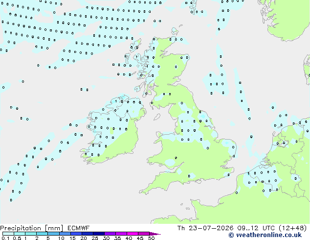The height and width of the screenshot is (240, 310).
Task: Select the 20–25 mm dark blue swatch
Action: [x=87, y=234]
